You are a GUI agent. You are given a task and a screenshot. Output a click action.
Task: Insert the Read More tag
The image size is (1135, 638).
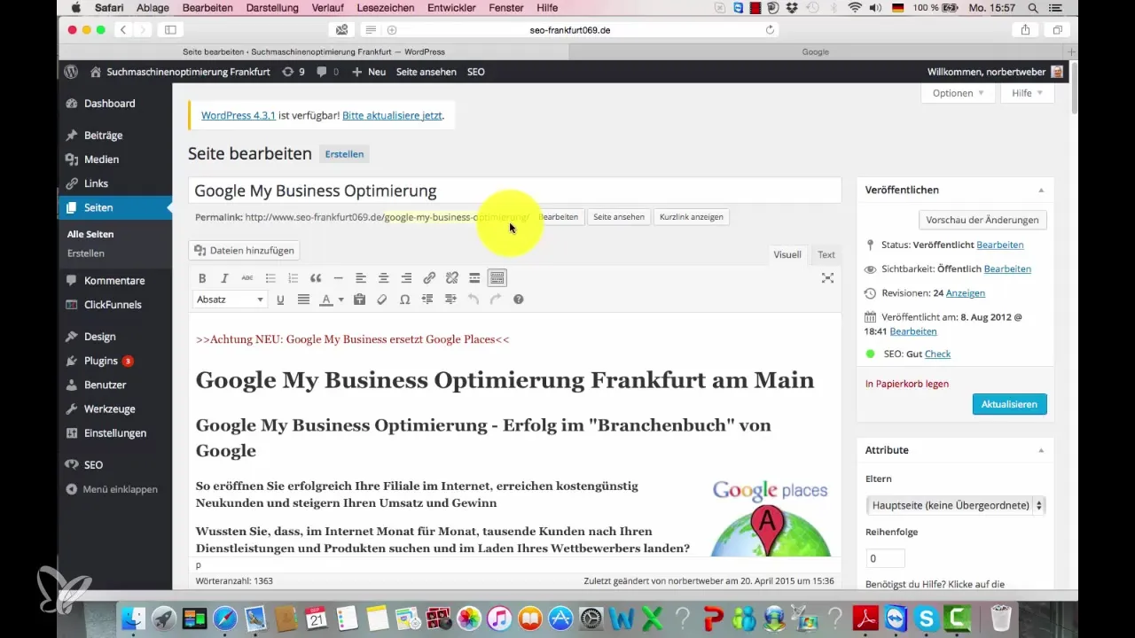coord(474,277)
